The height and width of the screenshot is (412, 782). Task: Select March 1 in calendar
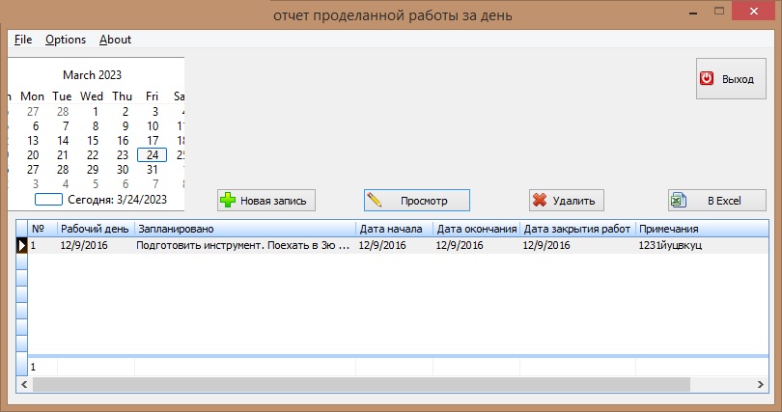click(x=96, y=112)
